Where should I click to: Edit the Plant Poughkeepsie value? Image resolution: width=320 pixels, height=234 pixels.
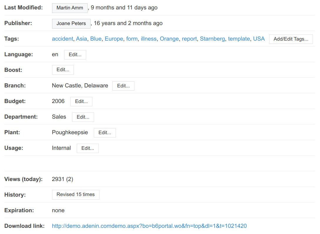coord(105,133)
